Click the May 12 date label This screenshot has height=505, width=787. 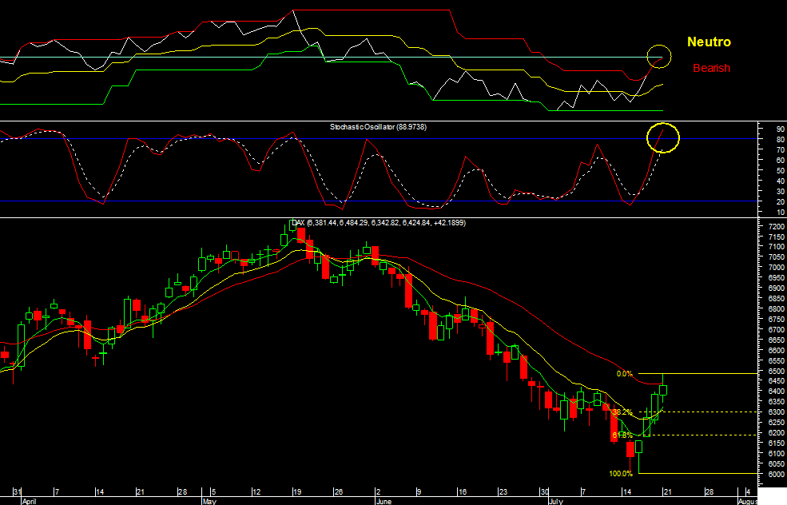point(256,492)
